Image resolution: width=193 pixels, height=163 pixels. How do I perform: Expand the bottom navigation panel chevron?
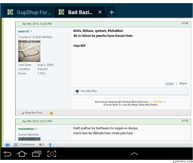tap(134, 154)
